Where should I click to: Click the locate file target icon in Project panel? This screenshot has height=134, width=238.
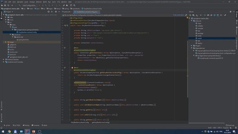(x=49, y=12)
